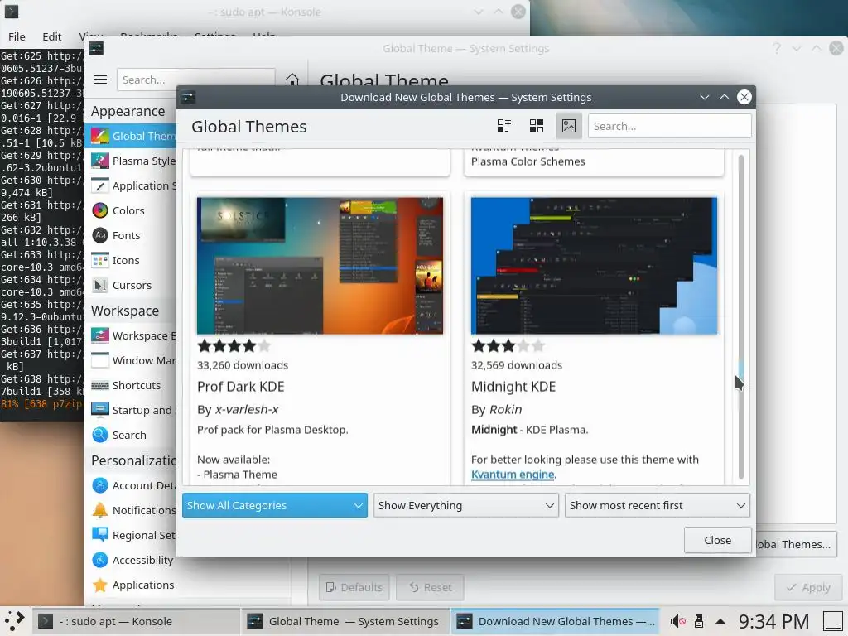Switch to Global Theme System Settings taskbar entry
The height and width of the screenshot is (636, 848).
[x=344, y=621]
